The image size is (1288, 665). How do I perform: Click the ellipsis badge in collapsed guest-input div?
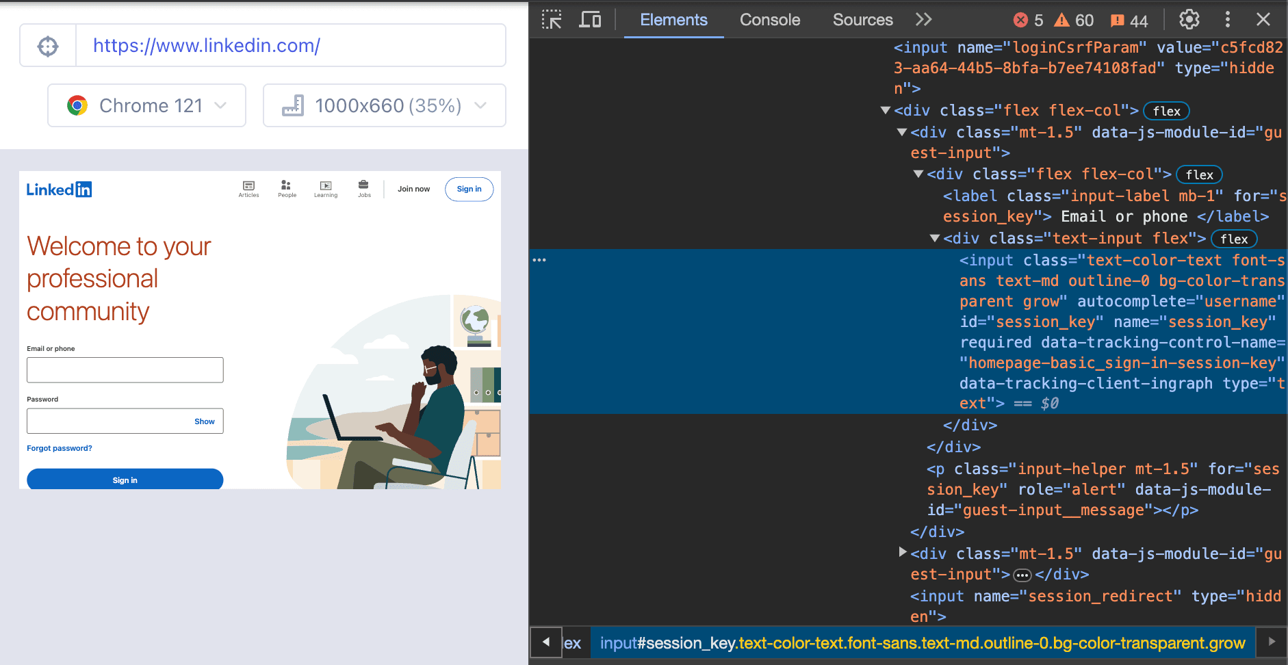[x=1022, y=575]
